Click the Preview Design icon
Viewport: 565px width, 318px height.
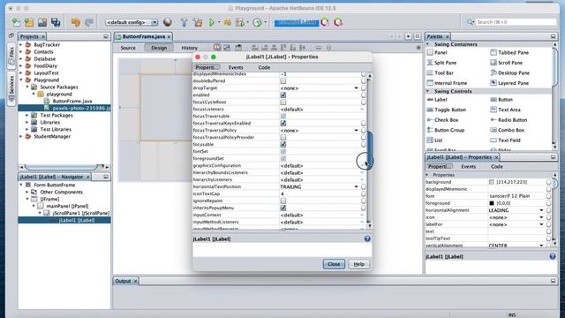point(238,47)
